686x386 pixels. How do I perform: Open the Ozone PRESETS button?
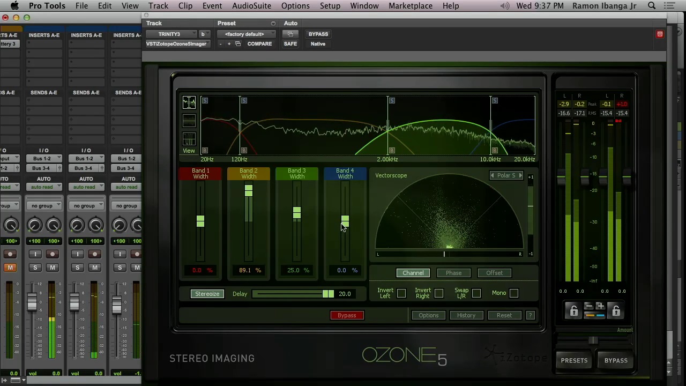[x=574, y=360]
